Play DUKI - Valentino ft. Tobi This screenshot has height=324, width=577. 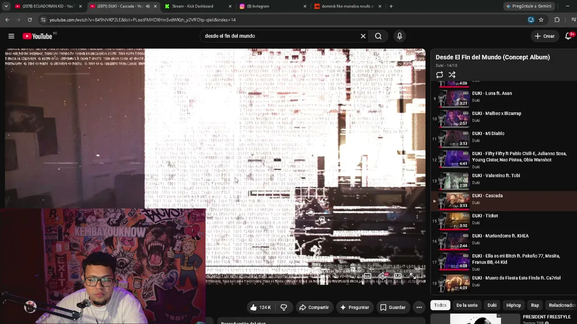[496, 175]
